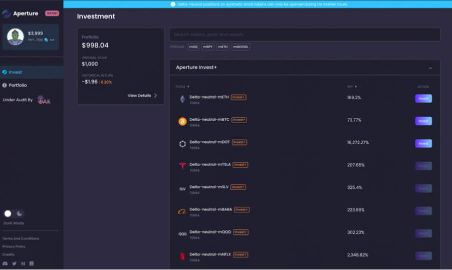Sort by the APY column arrow
Screen dimensions: 452x270
[x=356, y=87]
